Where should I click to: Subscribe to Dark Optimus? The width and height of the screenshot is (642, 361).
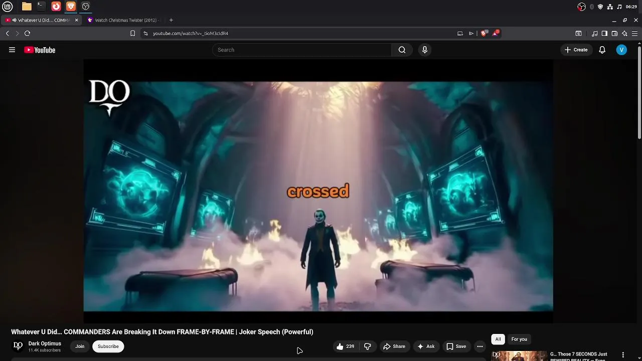click(x=108, y=346)
